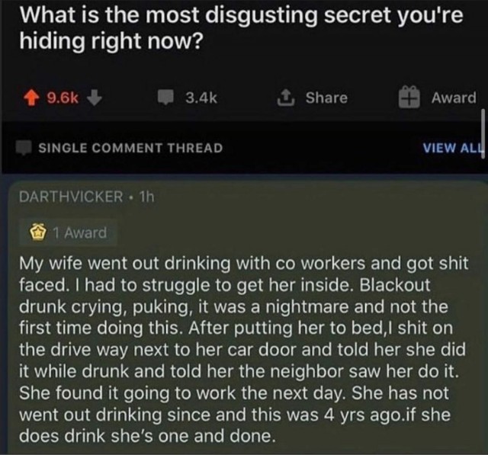Click the 3.4k comments count
The width and height of the screenshot is (488, 455).
201,98
